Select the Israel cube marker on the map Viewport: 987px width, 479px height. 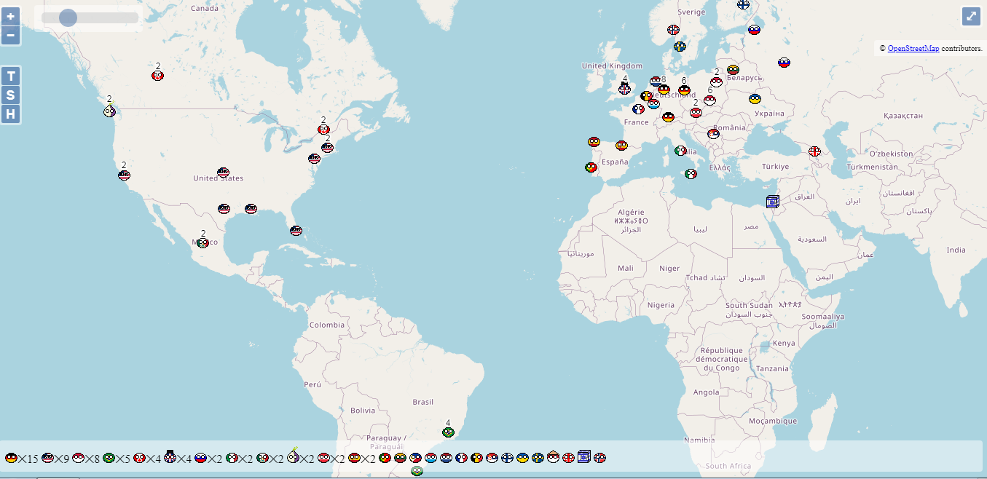(772, 202)
